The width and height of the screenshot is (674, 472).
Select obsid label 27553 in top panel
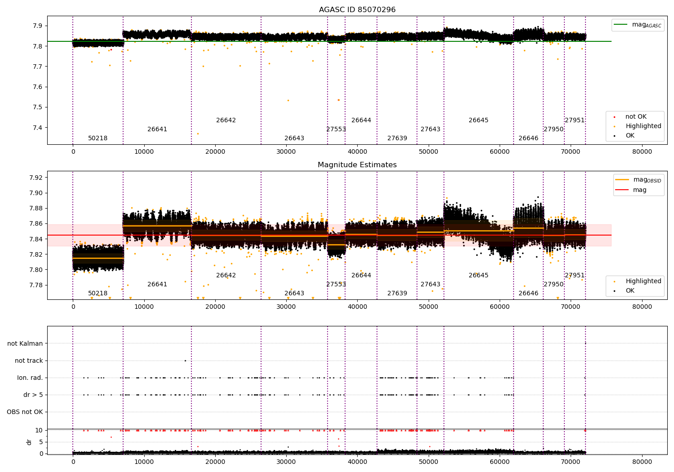pyautogui.click(x=336, y=129)
